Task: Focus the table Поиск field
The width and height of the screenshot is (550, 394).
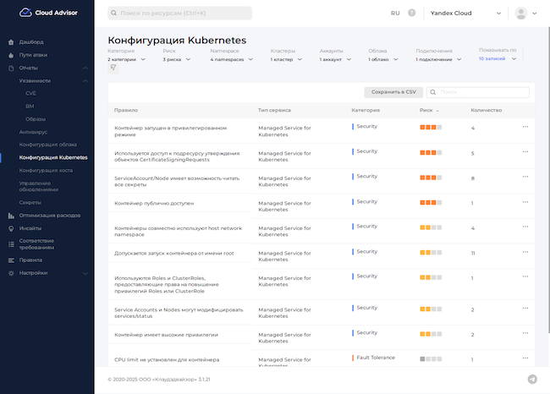Action: pos(478,92)
